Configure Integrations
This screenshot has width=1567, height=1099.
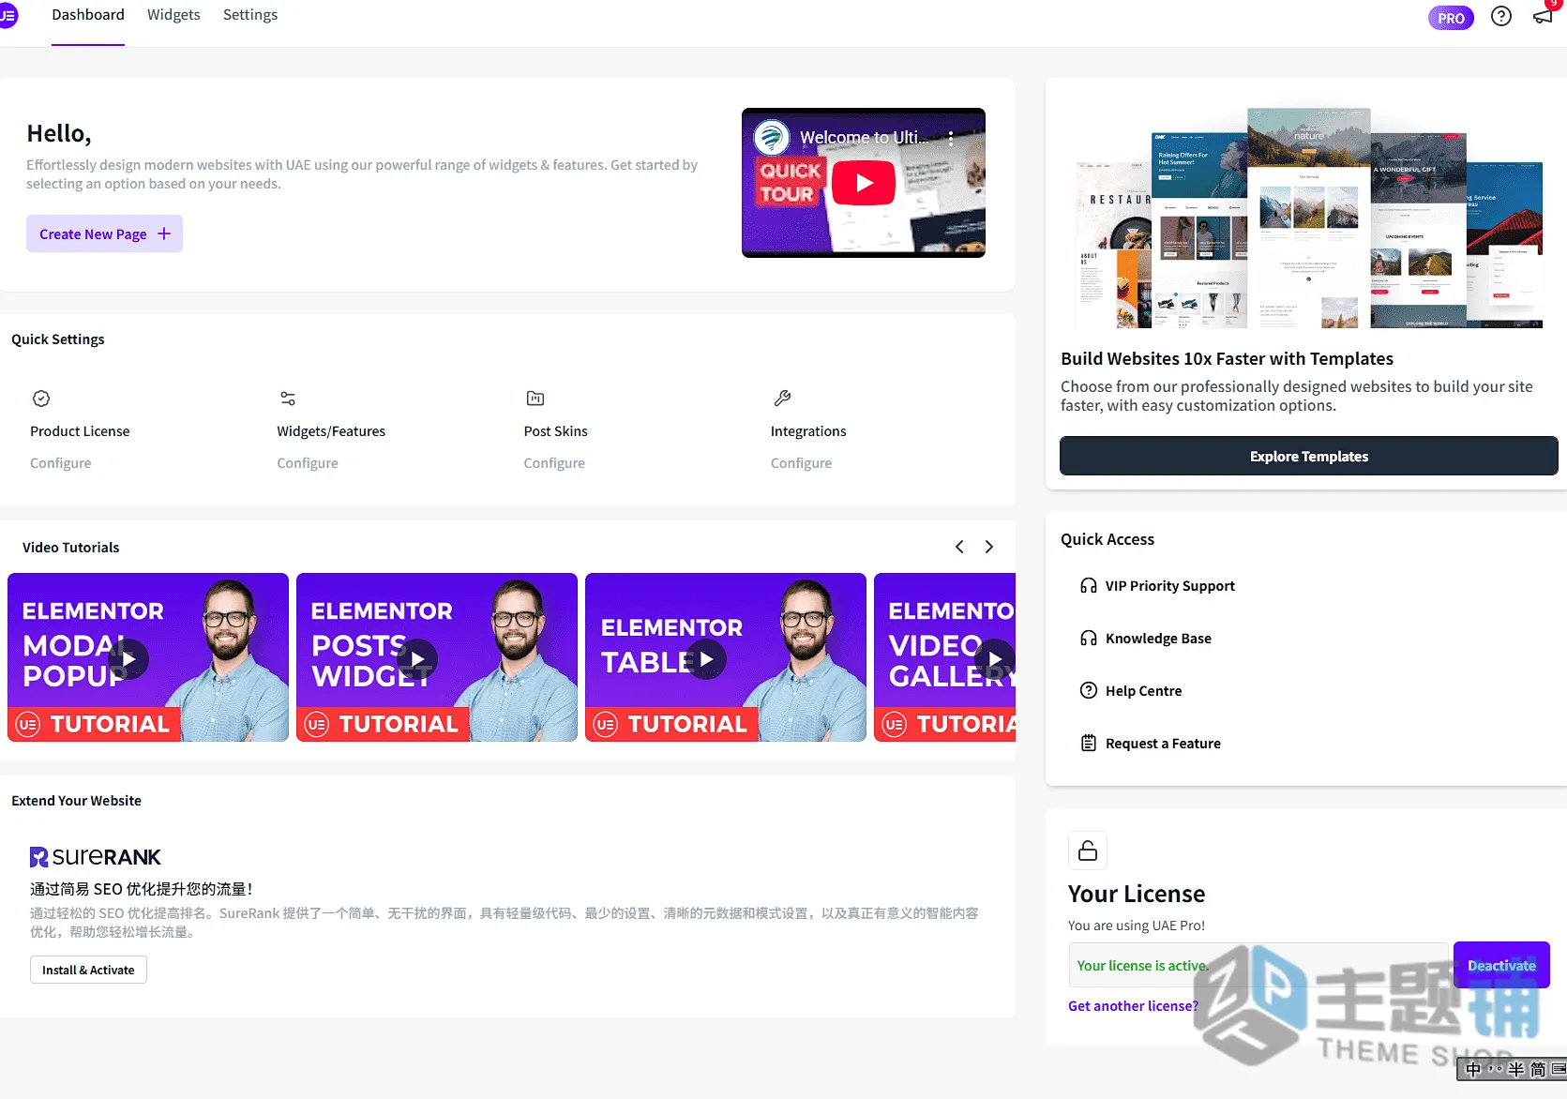click(801, 463)
